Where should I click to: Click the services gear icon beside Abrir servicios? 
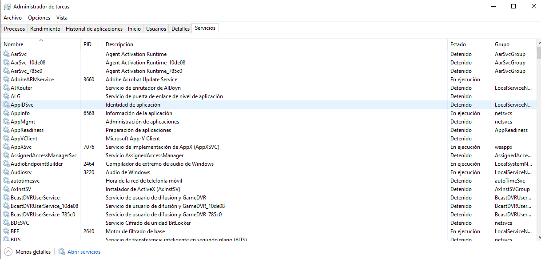point(62,252)
